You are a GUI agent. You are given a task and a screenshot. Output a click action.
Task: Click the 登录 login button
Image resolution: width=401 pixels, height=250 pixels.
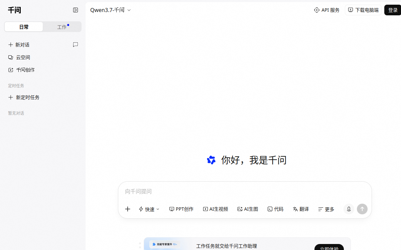tap(393, 10)
